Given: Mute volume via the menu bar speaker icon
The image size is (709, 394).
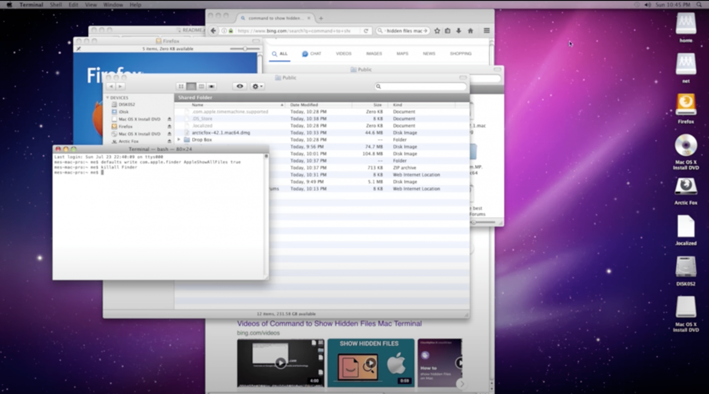Looking at the screenshot, I should pos(647,5).
